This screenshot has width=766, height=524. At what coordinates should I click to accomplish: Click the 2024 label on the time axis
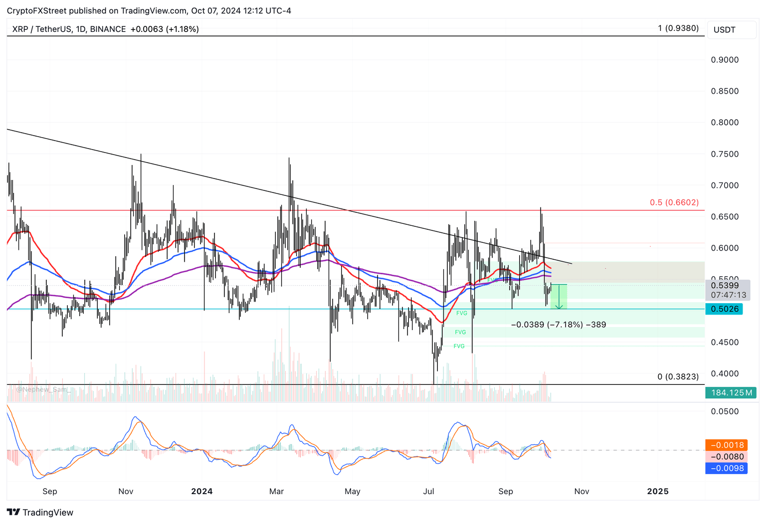pyautogui.click(x=201, y=491)
